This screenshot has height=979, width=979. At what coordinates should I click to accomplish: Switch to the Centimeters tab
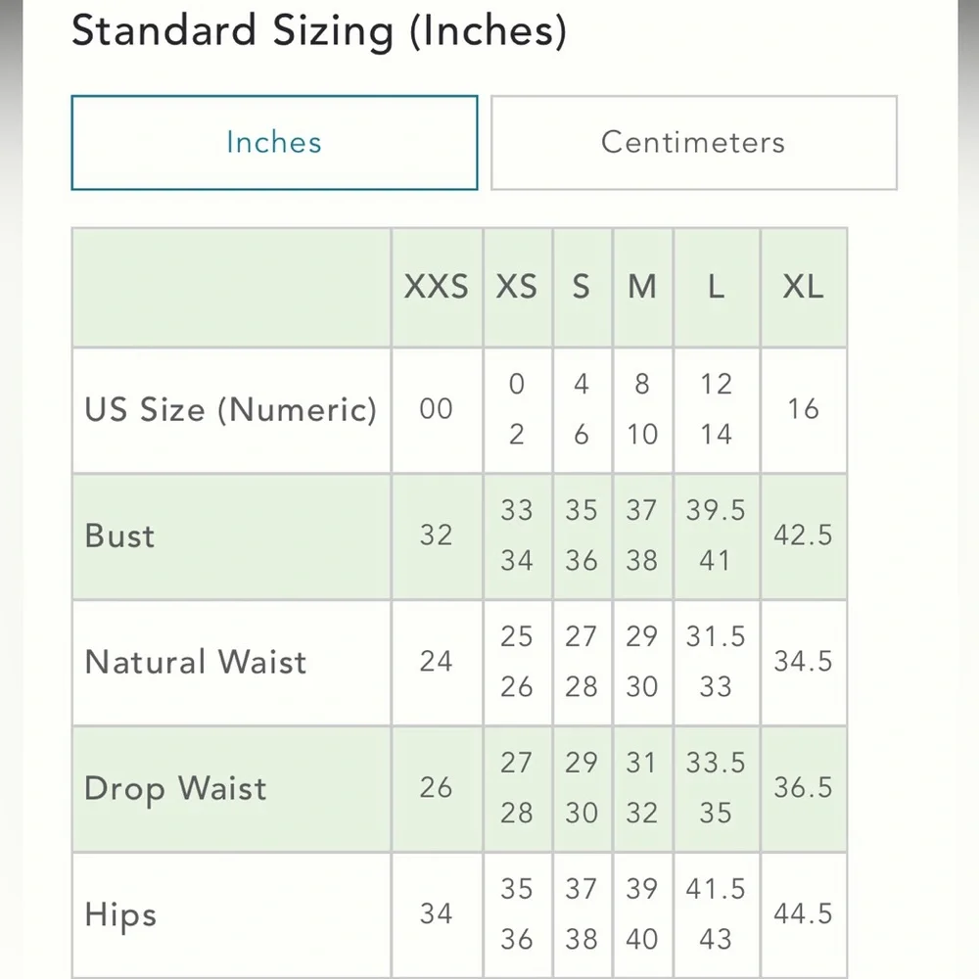tap(693, 142)
